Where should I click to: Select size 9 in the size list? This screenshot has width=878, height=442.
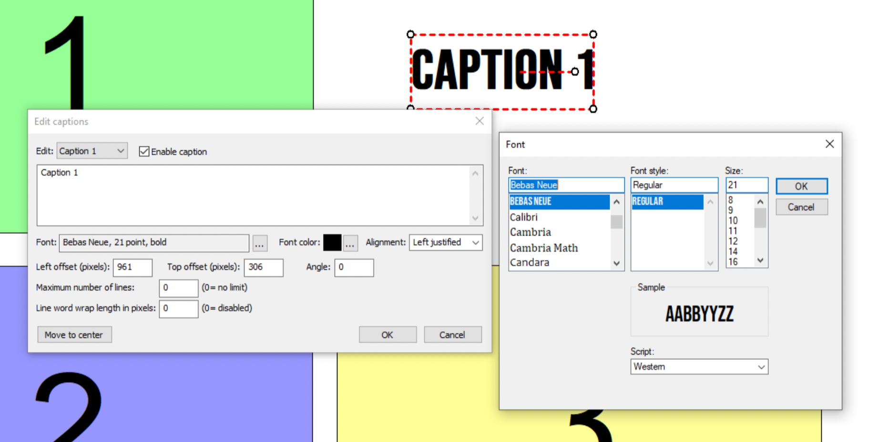[x=730, y=211]
